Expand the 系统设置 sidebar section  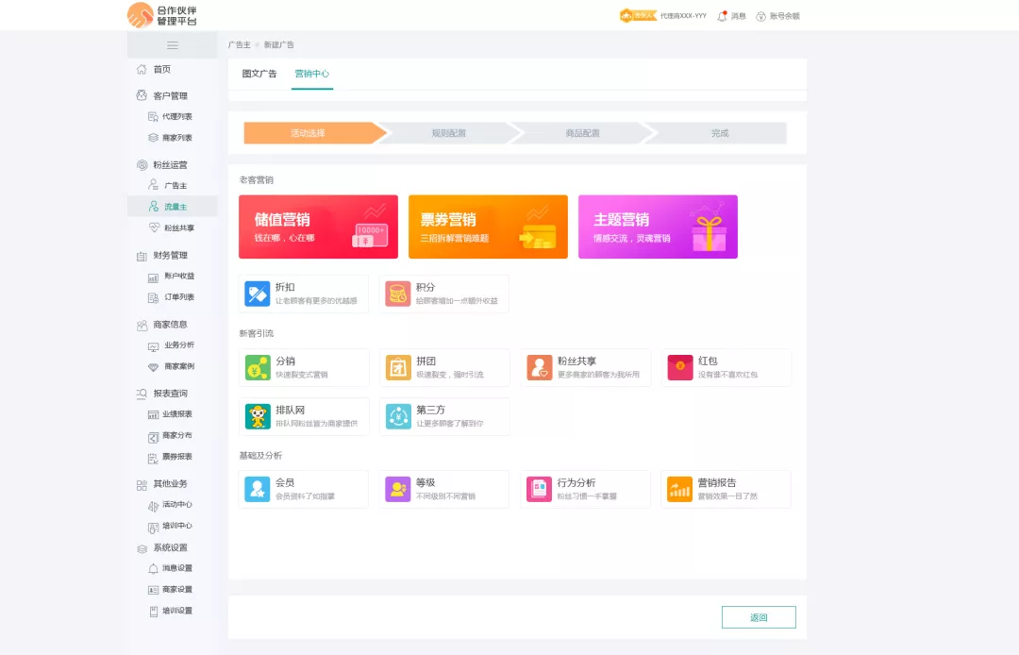[170, 547]
